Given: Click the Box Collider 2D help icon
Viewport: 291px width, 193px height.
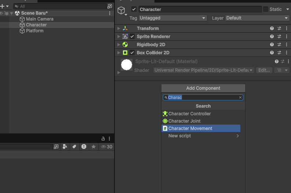Looking at the screenshot, I should click(x=272, y=53).
